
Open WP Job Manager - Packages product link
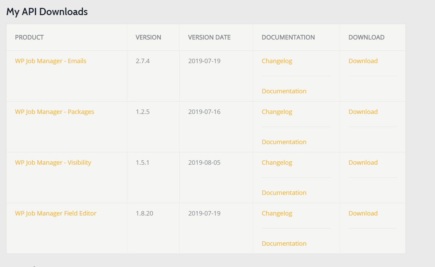55,112
